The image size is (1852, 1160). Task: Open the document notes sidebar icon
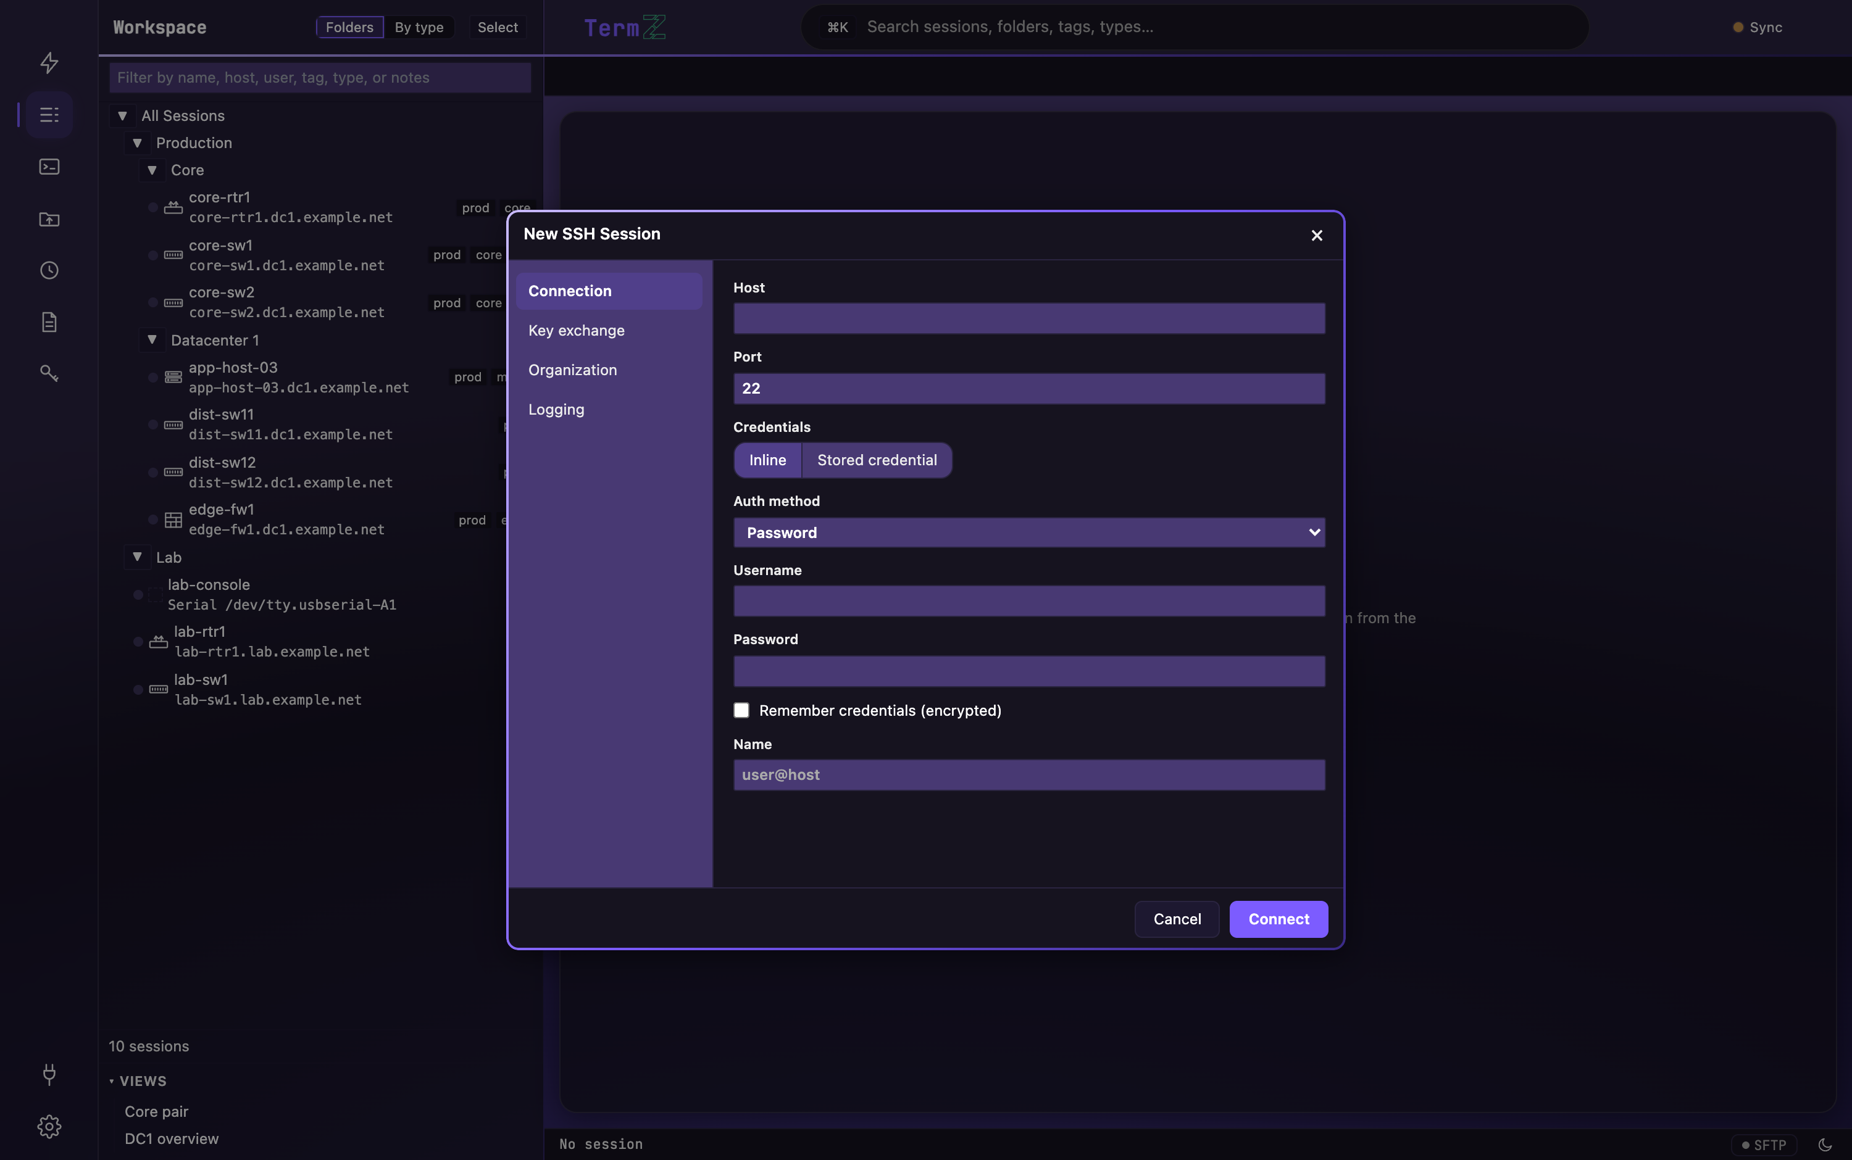click(49, 322)
